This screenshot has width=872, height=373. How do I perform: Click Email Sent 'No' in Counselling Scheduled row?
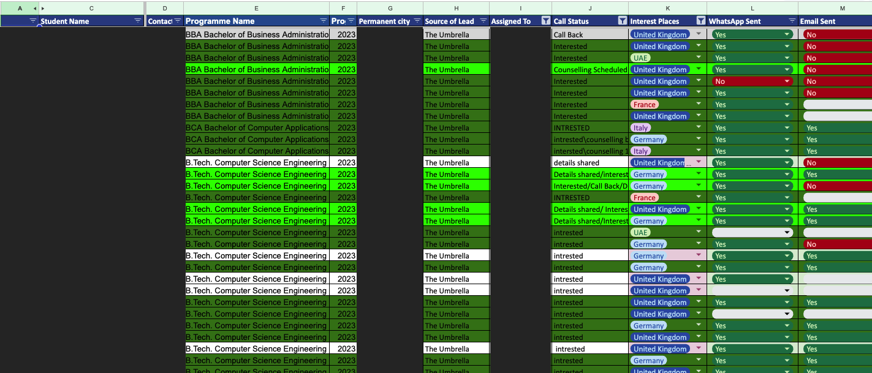pyautogui.click(x=837, y=69)
